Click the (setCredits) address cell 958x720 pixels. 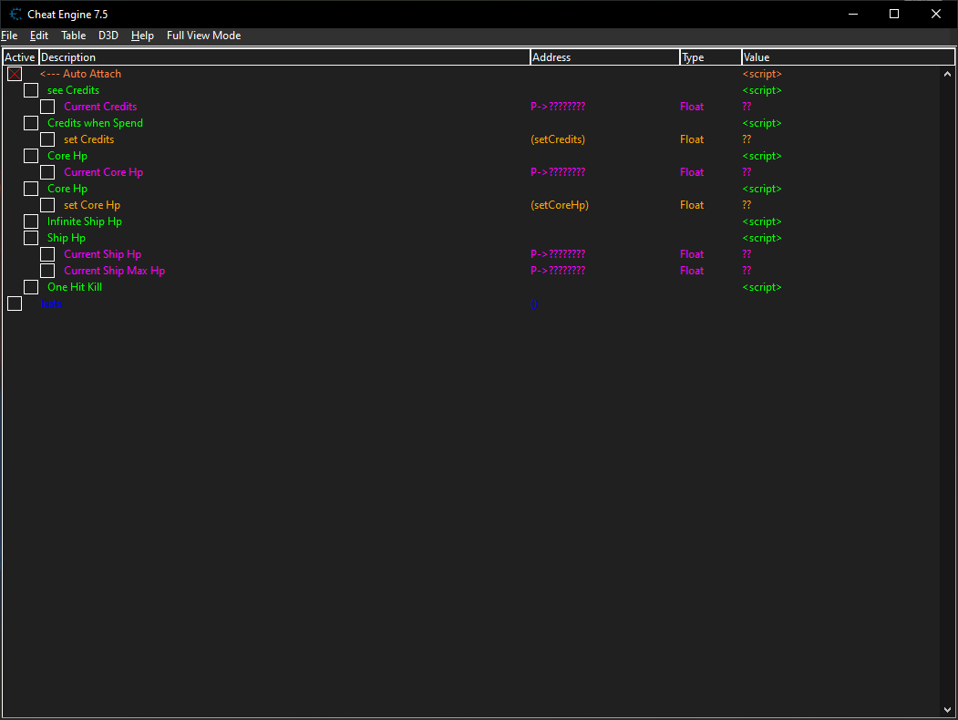(x=558, y=139)
